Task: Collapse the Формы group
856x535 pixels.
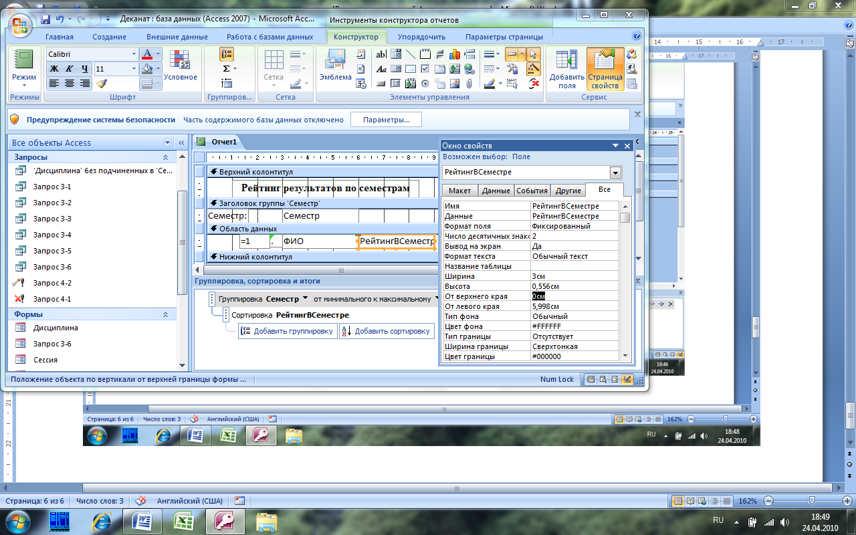Action: tap(166, 314)
